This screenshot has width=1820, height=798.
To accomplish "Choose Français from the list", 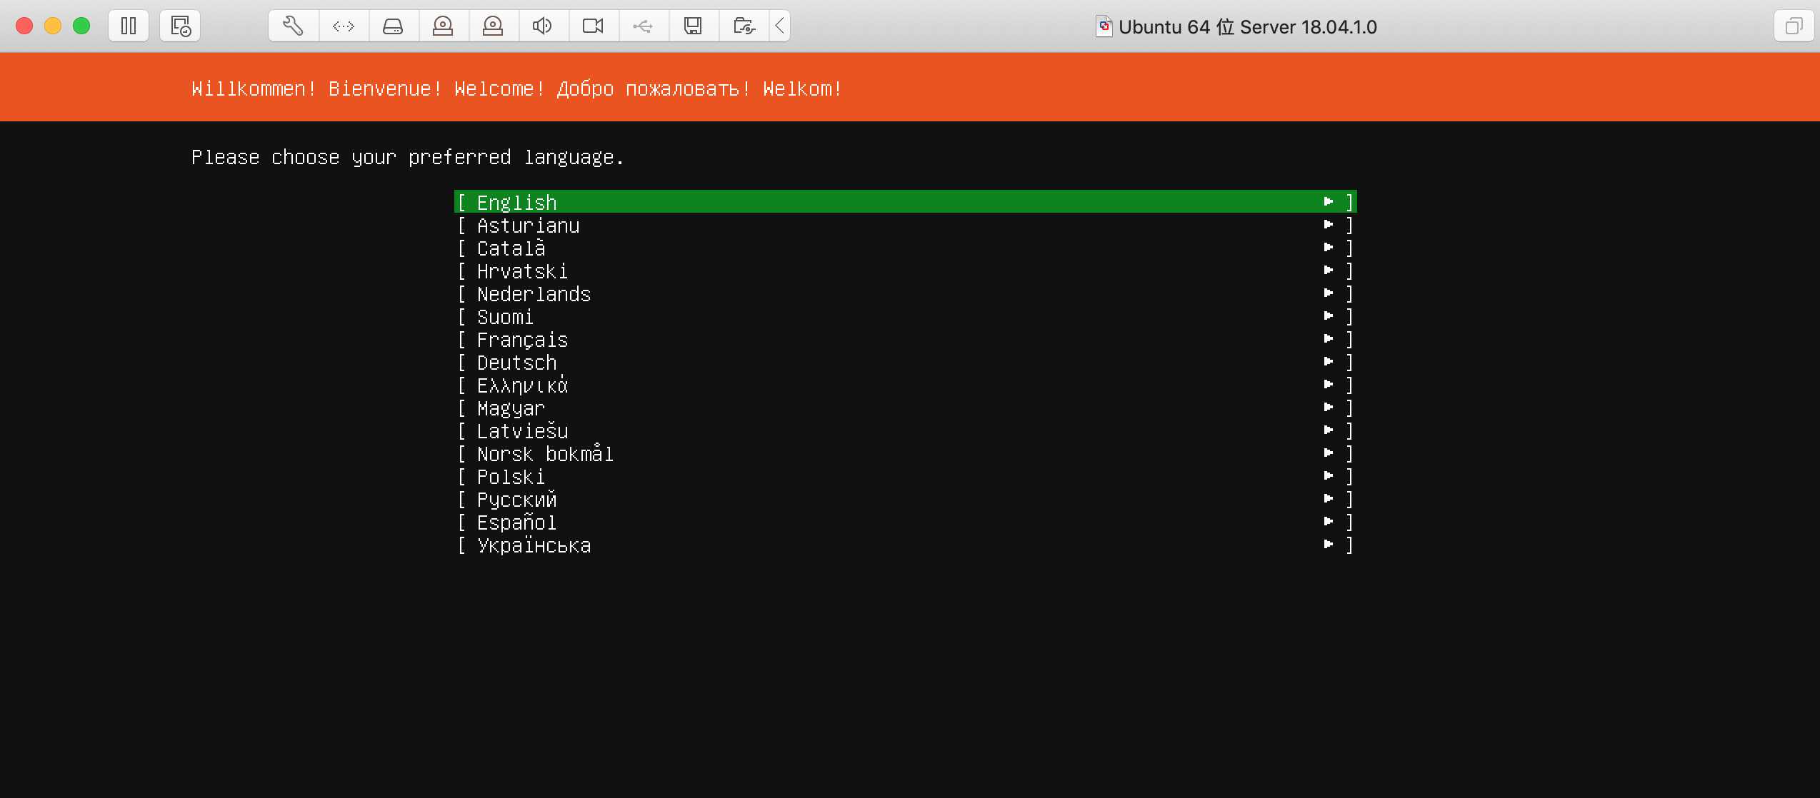I will (x=905, y=339).
